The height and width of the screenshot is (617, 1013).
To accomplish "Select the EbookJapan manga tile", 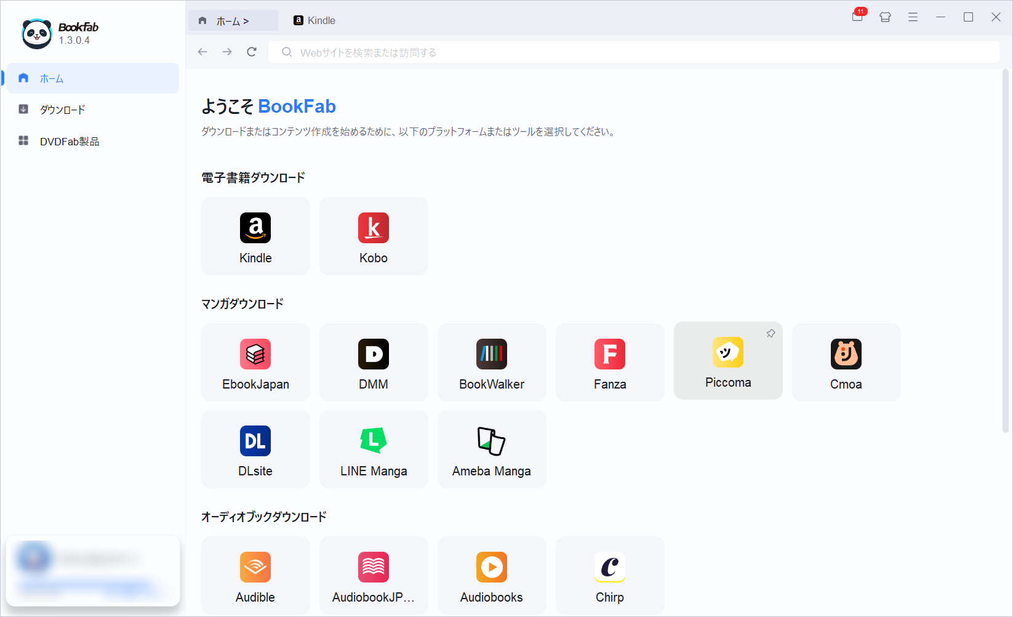I will (255, 362).
